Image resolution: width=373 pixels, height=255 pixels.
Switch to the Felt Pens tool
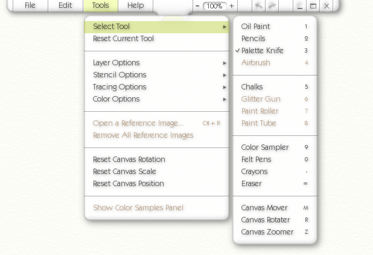click(x=257, y=160)
